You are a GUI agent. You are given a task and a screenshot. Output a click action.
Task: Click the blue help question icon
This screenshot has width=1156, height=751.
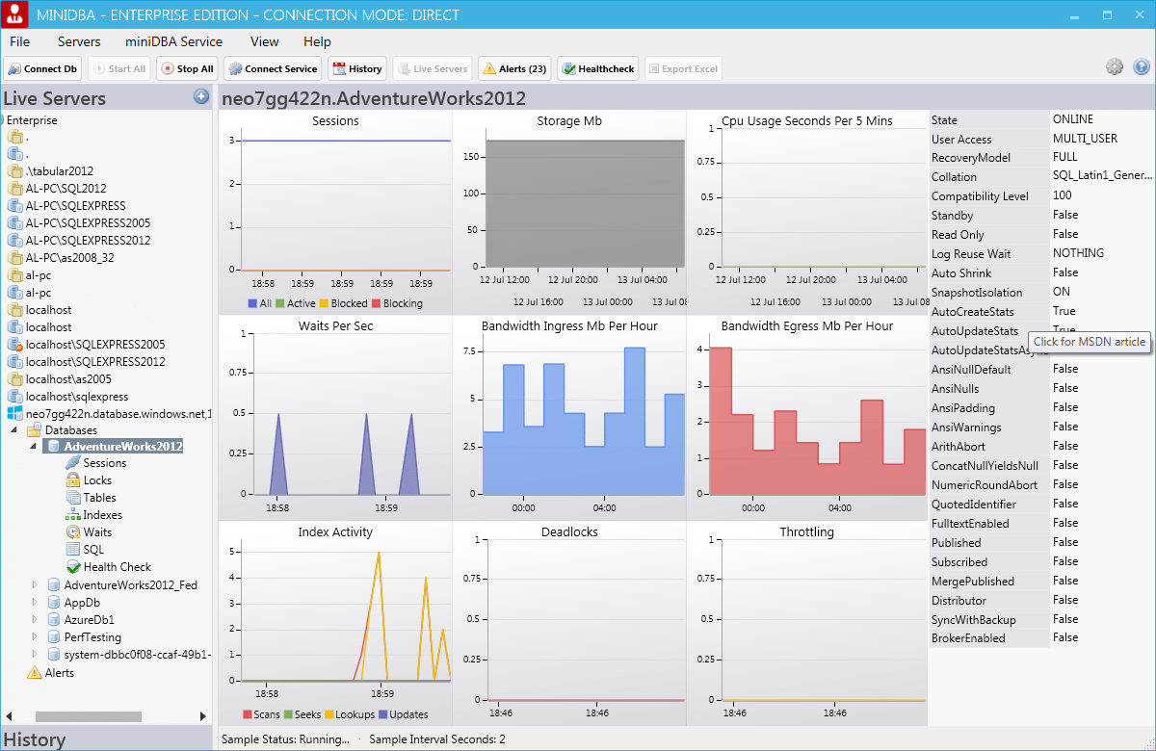(x=1142, y=66)
